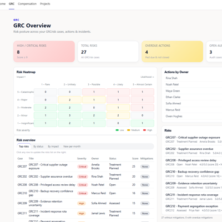Click the red High legend swatch
The width and height of the screenshot is (222, 222).
point(144,130)
